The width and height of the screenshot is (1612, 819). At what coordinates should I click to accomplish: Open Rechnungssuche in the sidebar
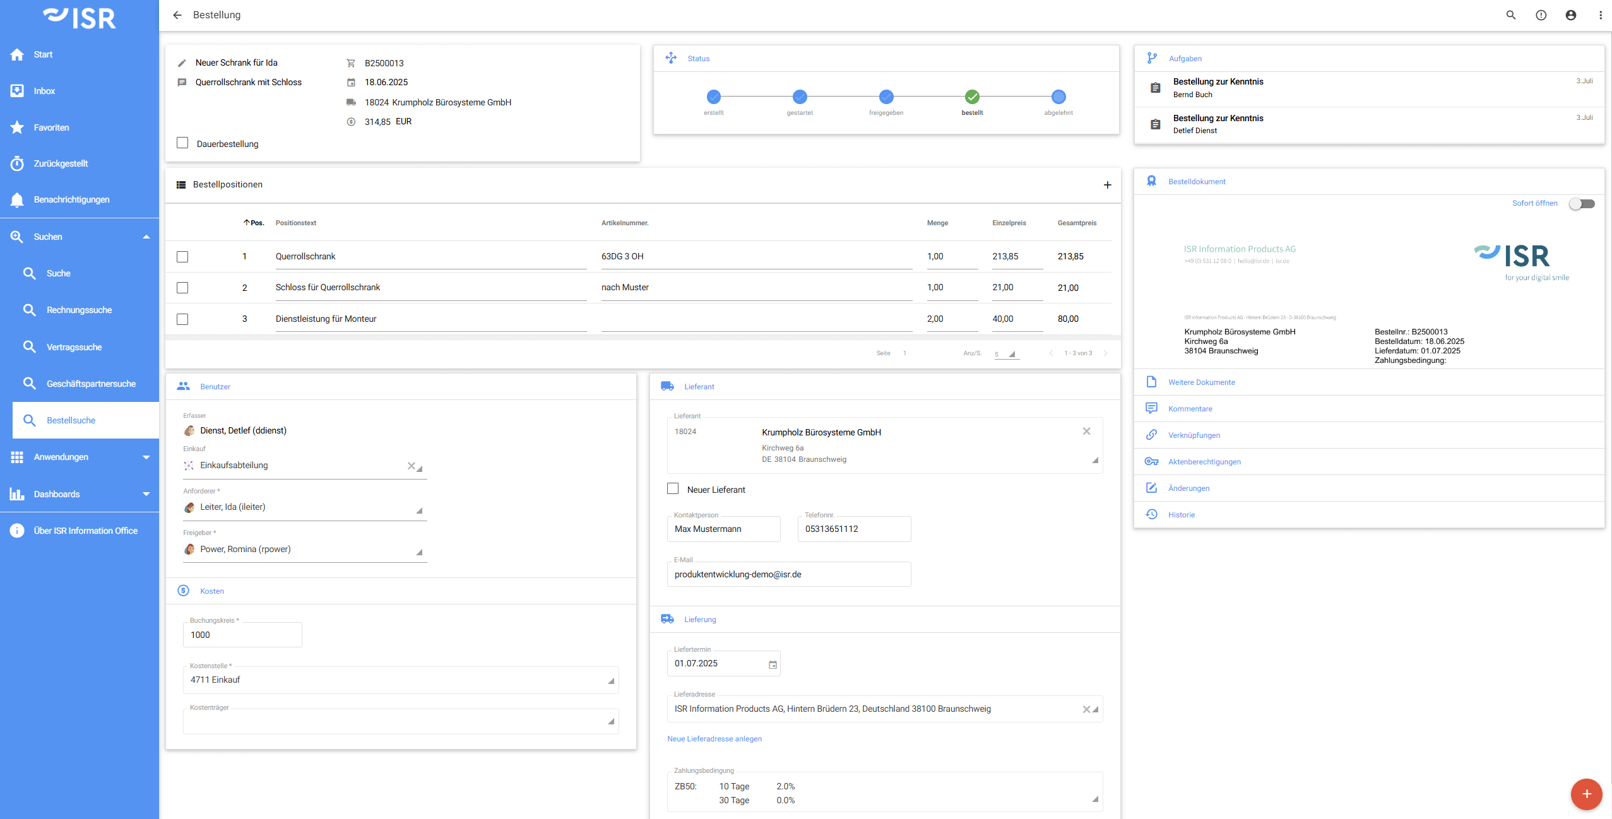click(x=79, y=310)
